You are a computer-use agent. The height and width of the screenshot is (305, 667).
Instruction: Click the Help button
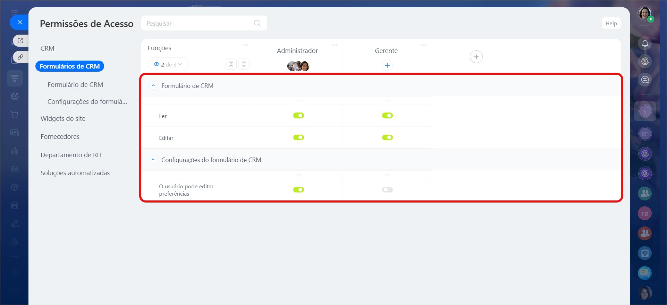(611, 23)
